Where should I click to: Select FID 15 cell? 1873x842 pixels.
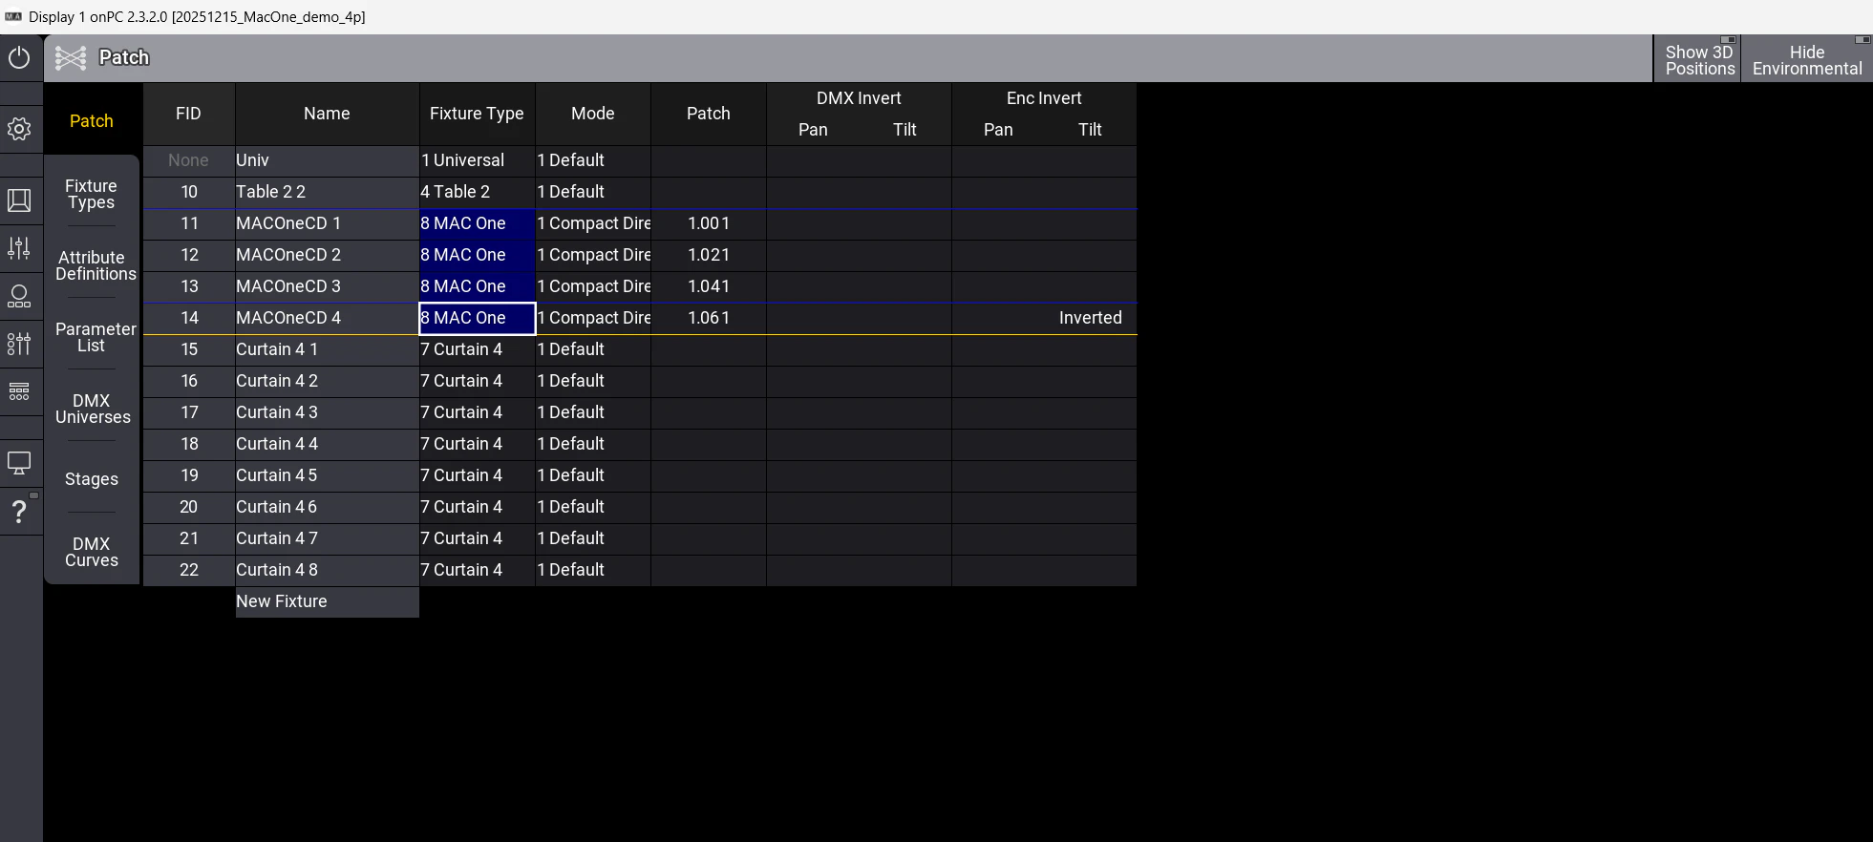(189, 349)
